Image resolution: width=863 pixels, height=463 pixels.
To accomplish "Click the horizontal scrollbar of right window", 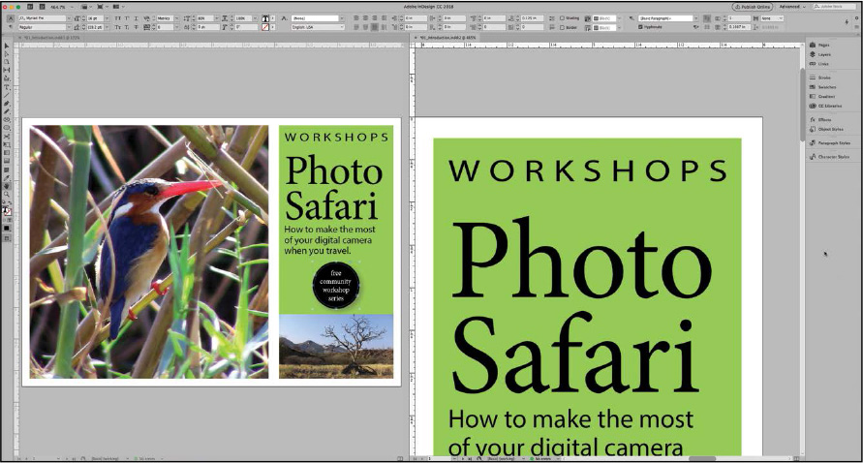I will point(702,458).
